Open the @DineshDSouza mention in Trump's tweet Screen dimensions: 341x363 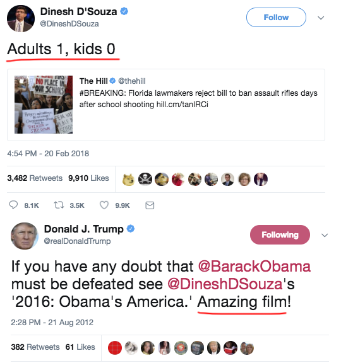225,284
